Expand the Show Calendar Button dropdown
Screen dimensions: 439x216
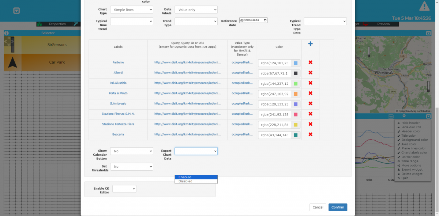coord(131,151)
